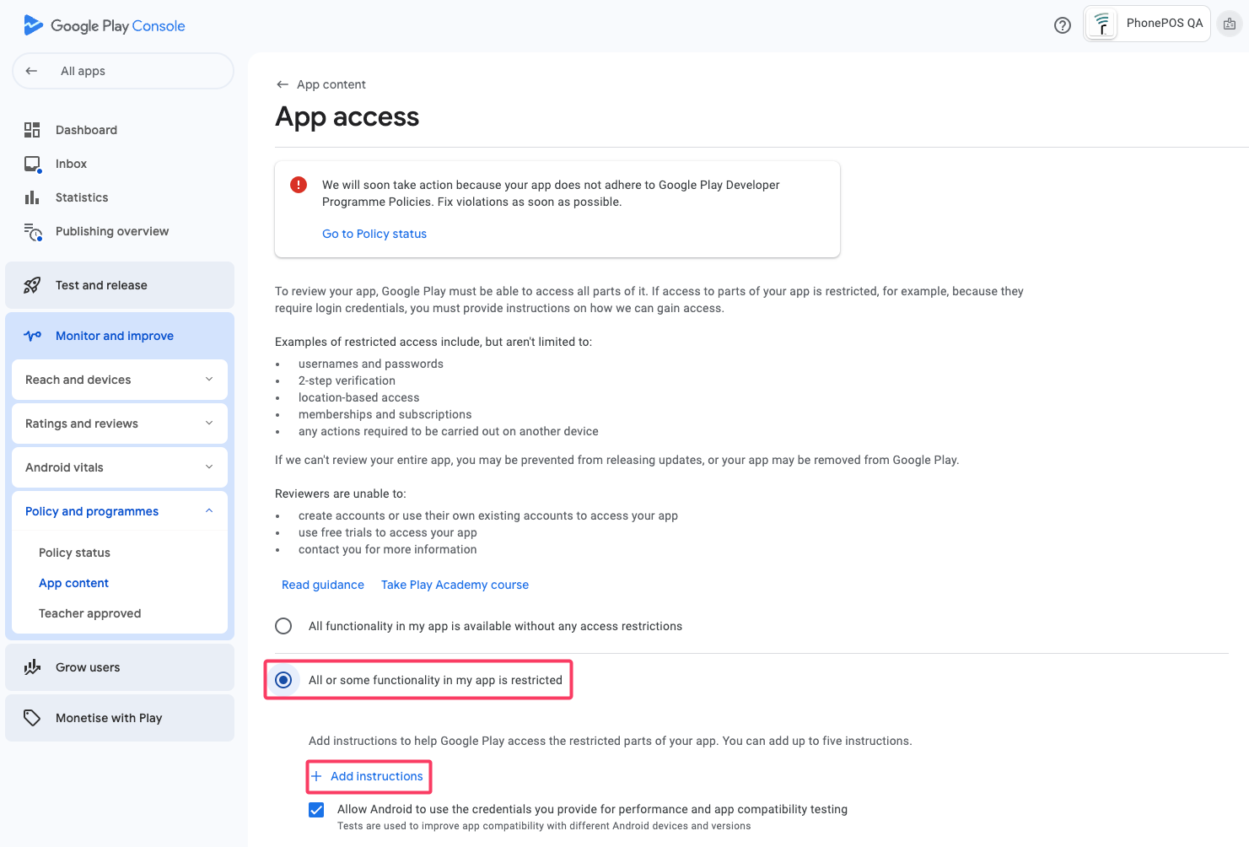Click the Test and release rocket icon
Image resolution: width=1249 pixels, height=847 pixels.
click(32, 285)
